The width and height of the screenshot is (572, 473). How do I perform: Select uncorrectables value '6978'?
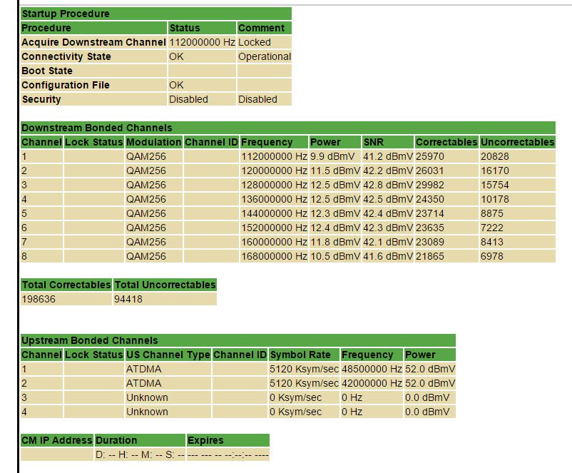pos(491,256)
